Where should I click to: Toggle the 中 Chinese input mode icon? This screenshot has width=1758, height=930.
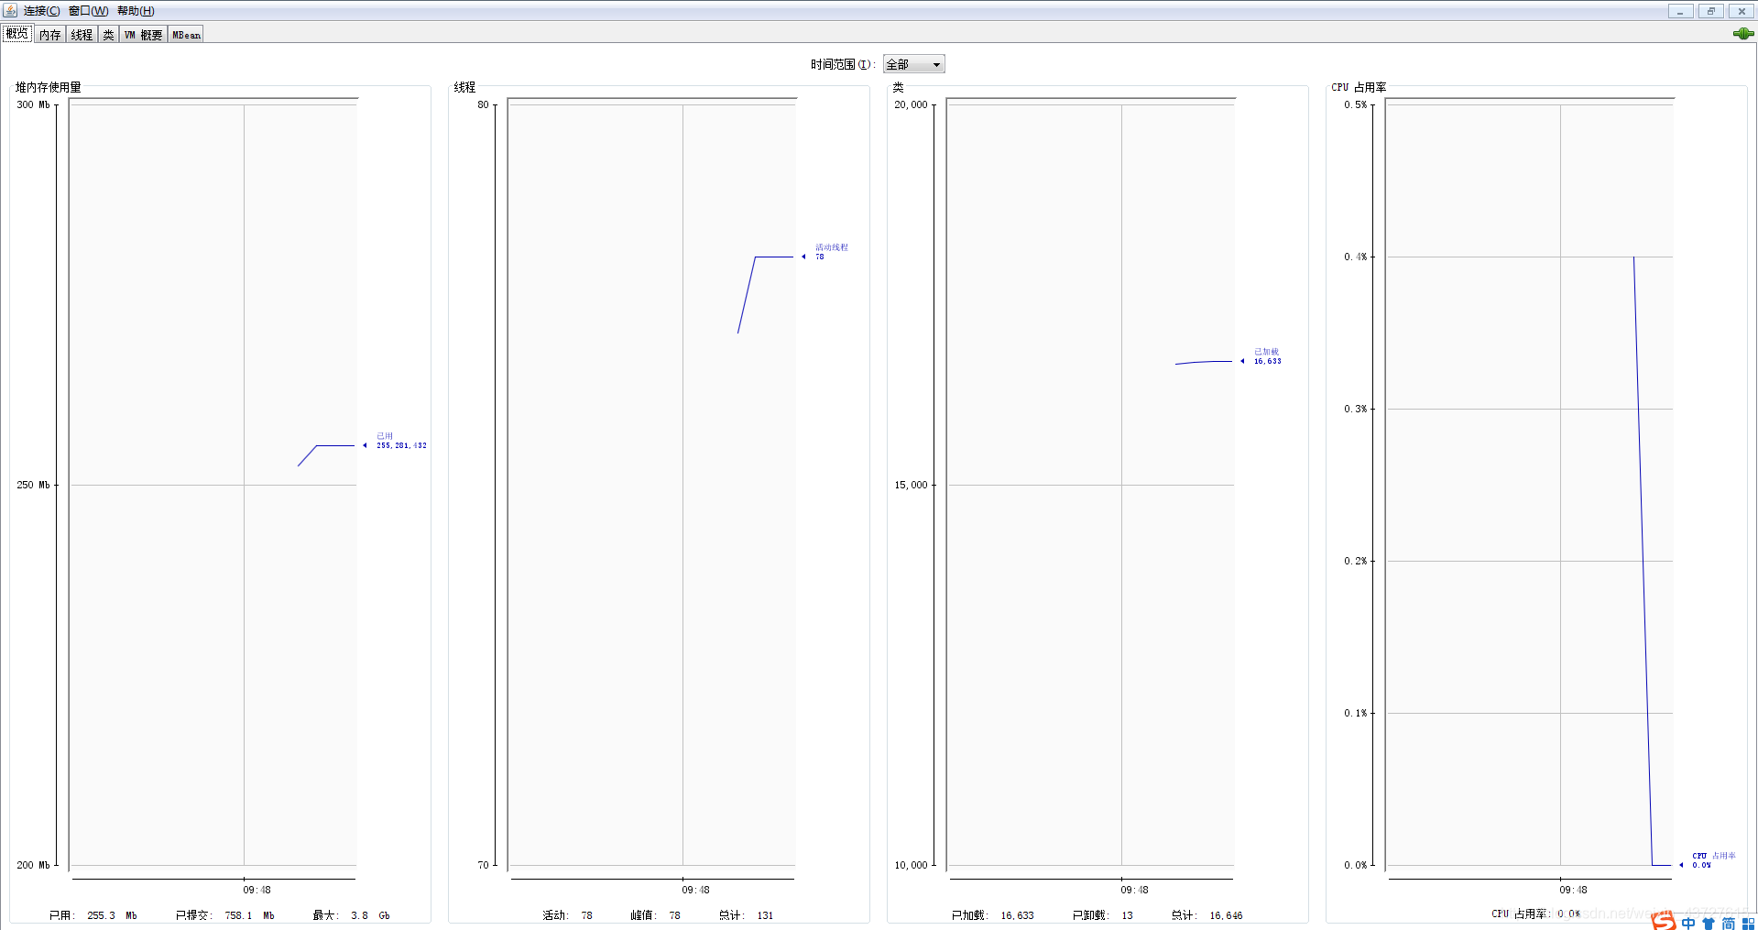[x=1688, y=923]
